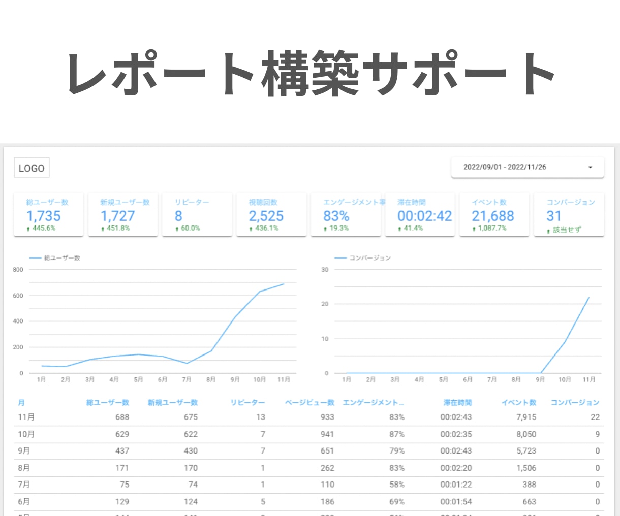Click events cell 1,506 in 8月 row
Screen dimensions: 620x516
click(526, 468)
